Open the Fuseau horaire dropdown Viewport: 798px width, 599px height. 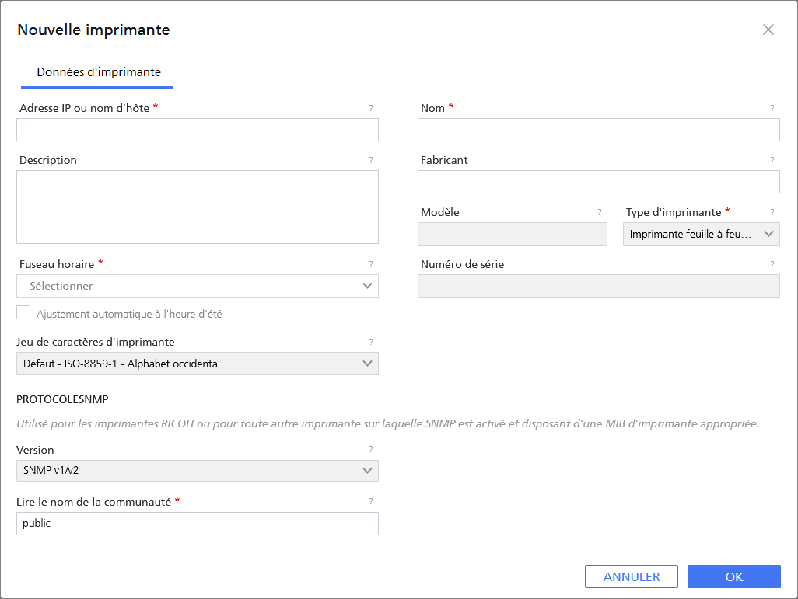pyautogui.click(x=198, y=286)
